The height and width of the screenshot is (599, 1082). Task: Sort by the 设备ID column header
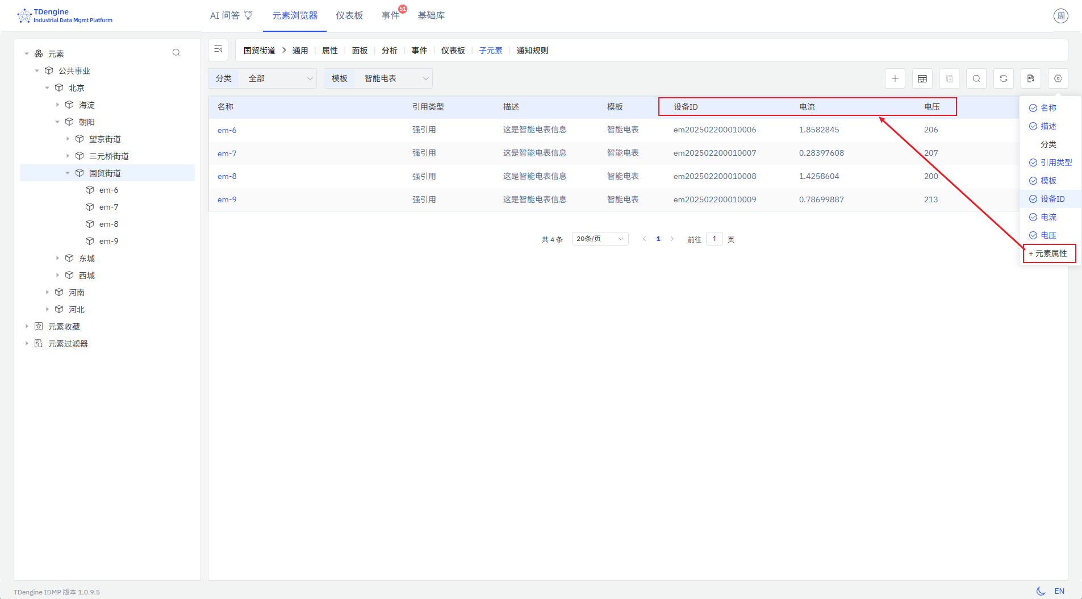pos(686,107)
